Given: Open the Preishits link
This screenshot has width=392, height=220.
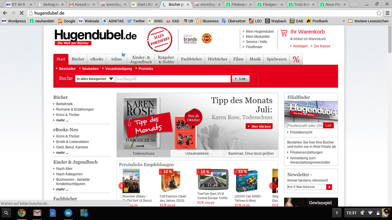Looking at the screenshot, I should pos(145,68).
